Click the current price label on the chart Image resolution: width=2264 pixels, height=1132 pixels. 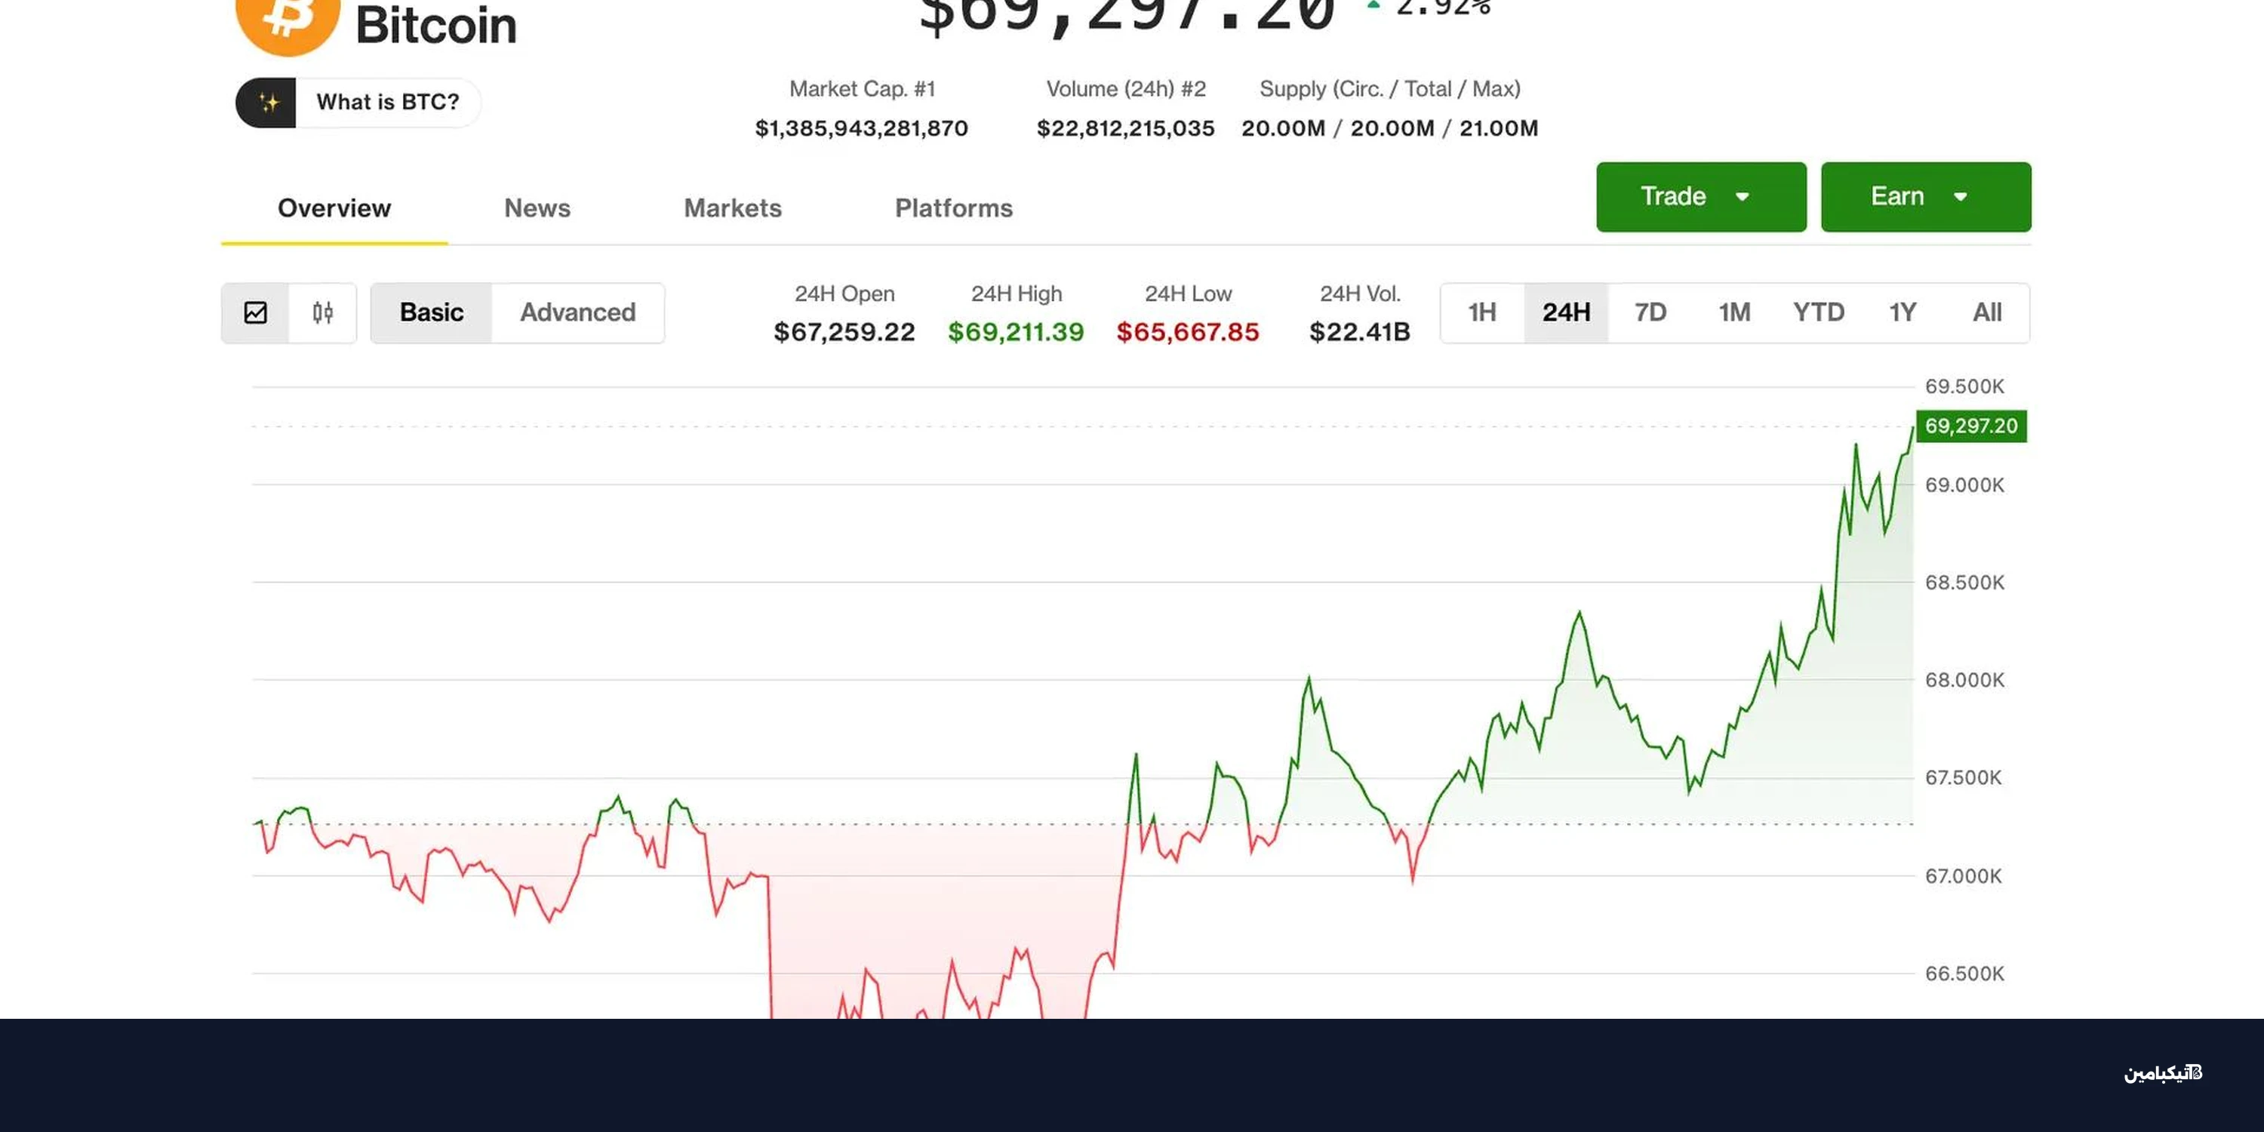(x=1970, y=426)
